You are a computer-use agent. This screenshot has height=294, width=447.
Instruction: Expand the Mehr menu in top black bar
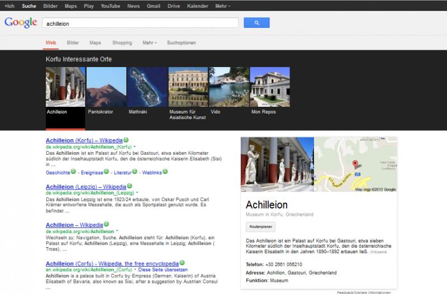click(x=222, y=6)
